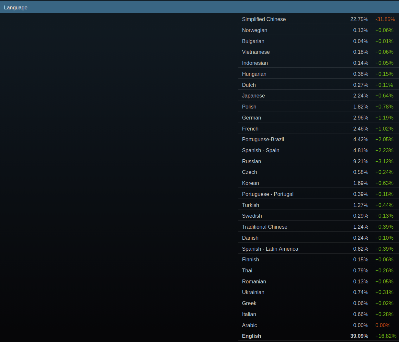Click the 4.42% value for Portuguese-Brazil
Image resolution: width=399 pixels, height=342 pixels.
point(361,139)
